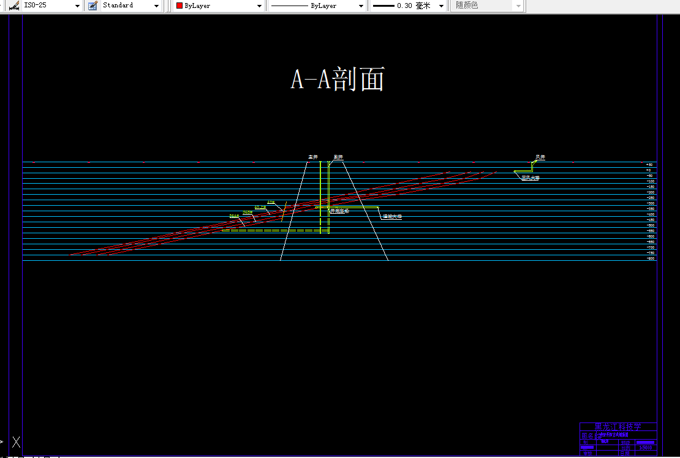Open the dimension style manager icon
The height and width of the screenshot is (458, 680).
[14, 6]
